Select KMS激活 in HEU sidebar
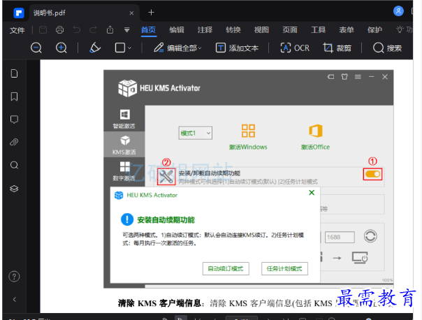The image size is (422, 320). coord(124,145)
